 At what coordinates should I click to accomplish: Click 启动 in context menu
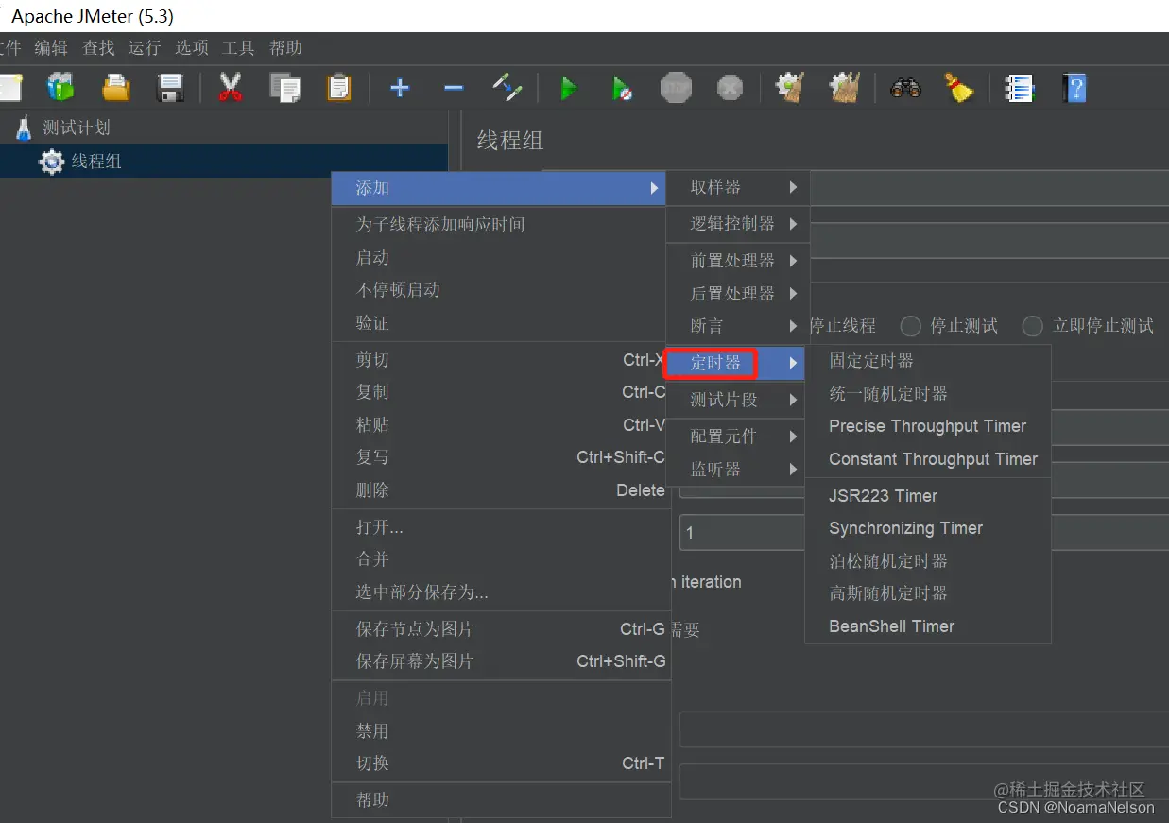(x=501, y=258)
